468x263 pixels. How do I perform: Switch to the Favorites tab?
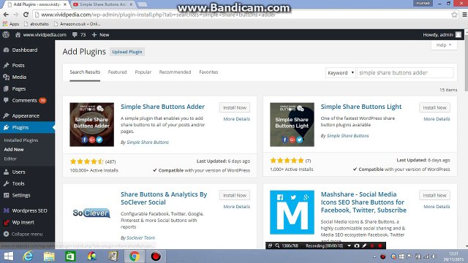coord(208,72)
